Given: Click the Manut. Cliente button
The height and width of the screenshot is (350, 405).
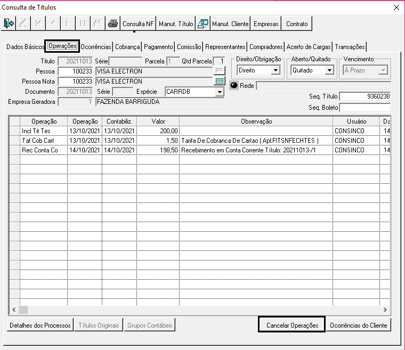Looking at the screenshot, I should [230, 23].
